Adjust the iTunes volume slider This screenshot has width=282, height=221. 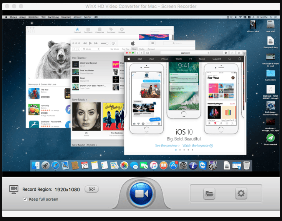(105, 43)
